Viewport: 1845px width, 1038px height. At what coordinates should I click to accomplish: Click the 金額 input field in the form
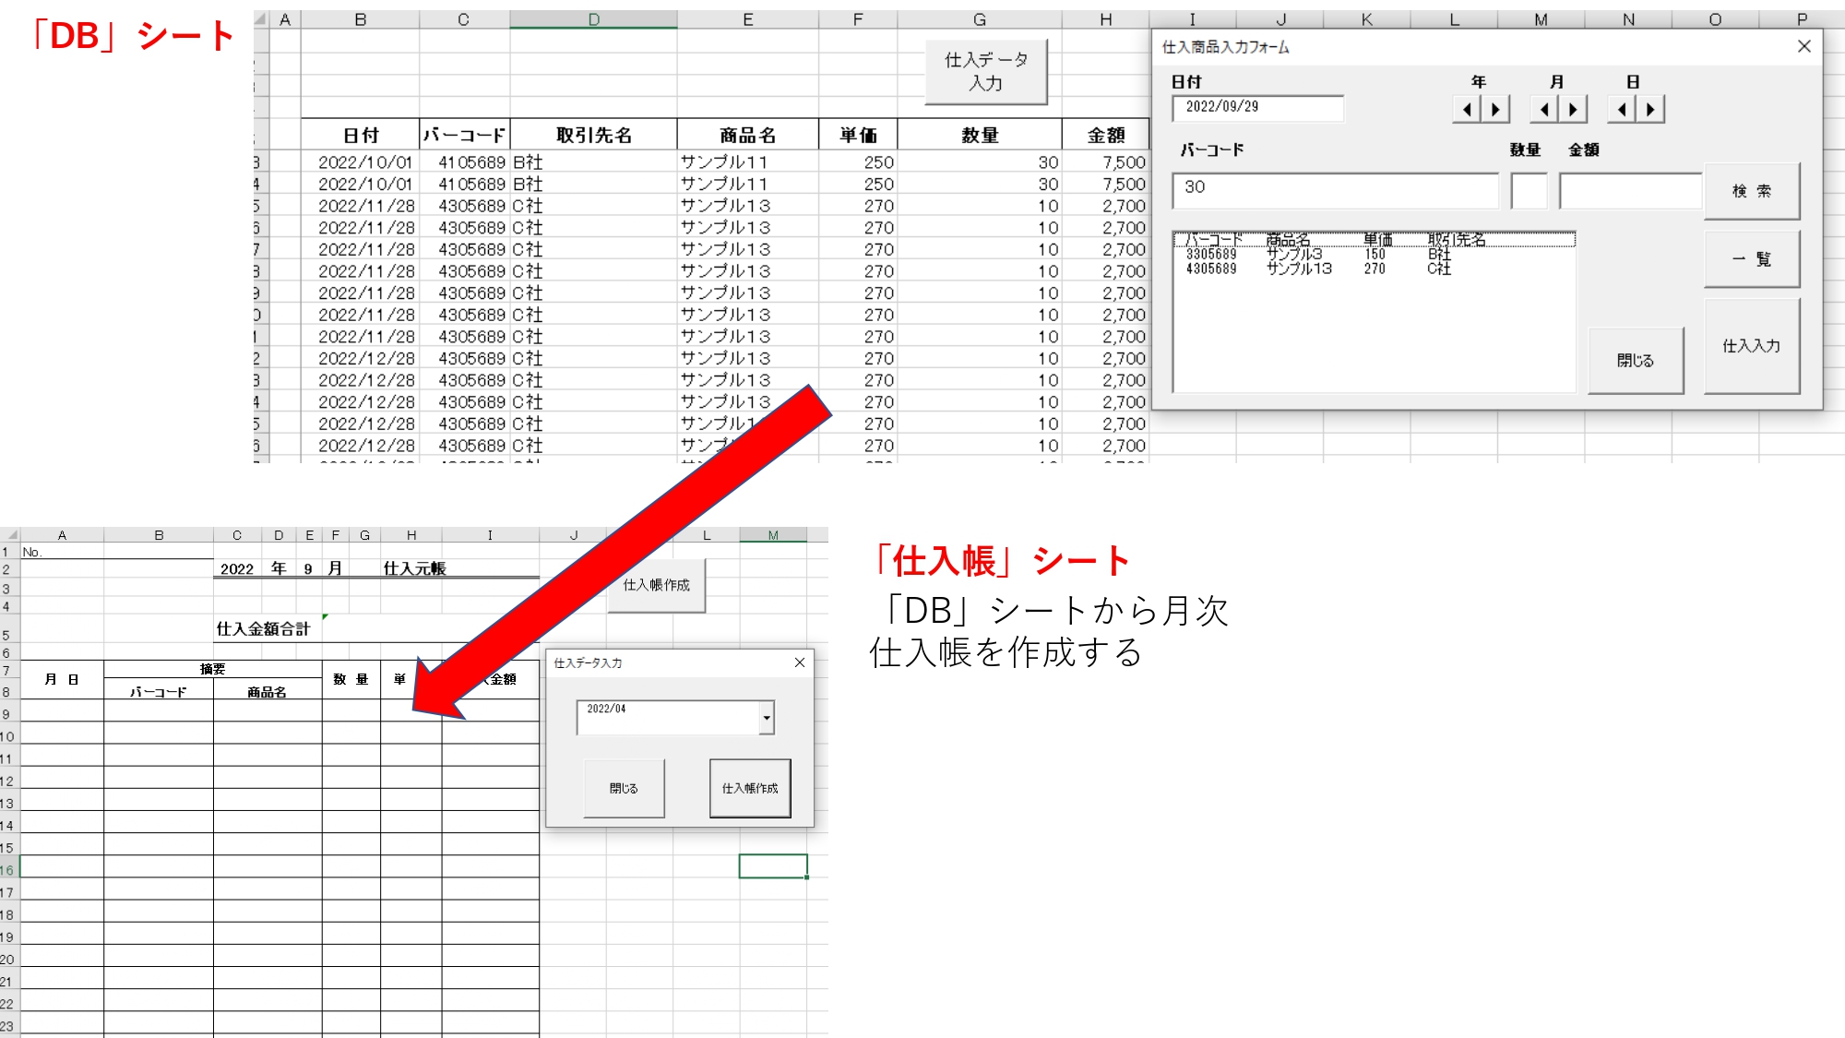1629,190
